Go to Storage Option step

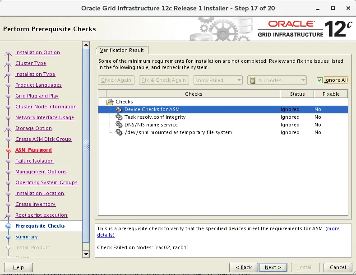click(33, 128)
